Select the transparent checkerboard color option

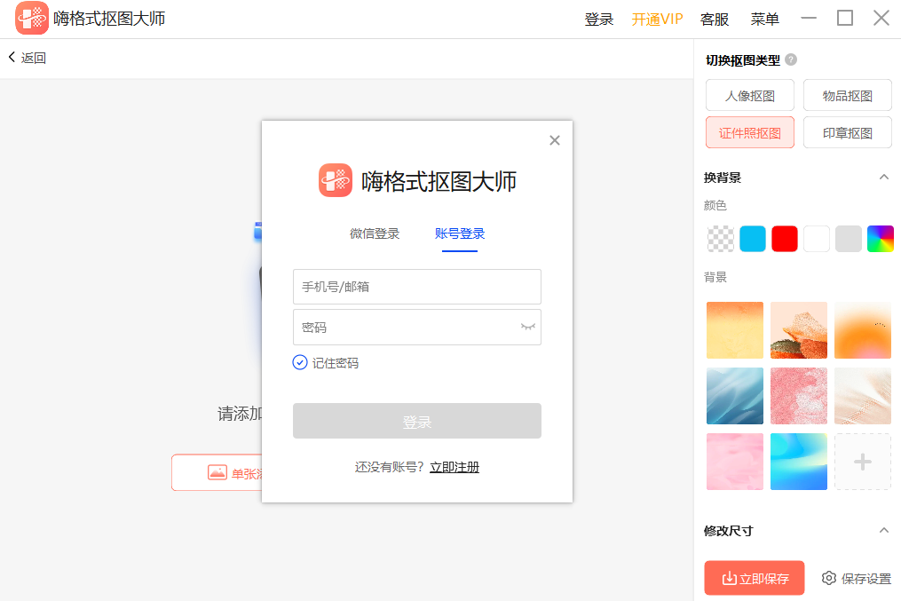click(x=719, y=238)
